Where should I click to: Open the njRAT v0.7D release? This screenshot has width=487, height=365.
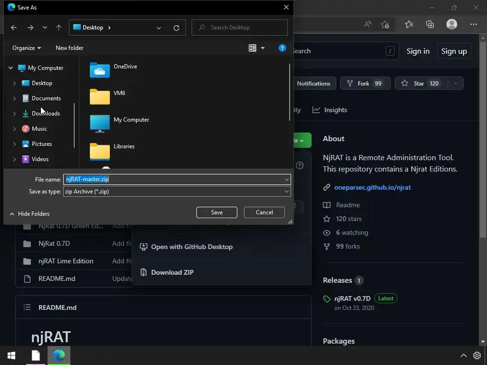pos(352,298)
